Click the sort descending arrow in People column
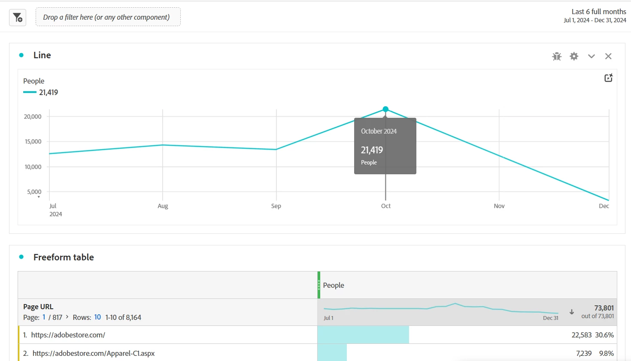Screen dimensions: 631x361 [x=572, y=312]
